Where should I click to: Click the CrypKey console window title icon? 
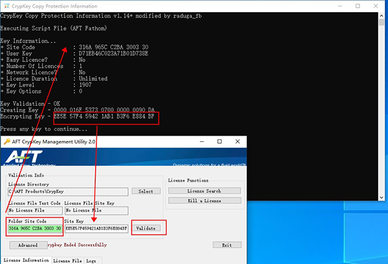point(6,6)
